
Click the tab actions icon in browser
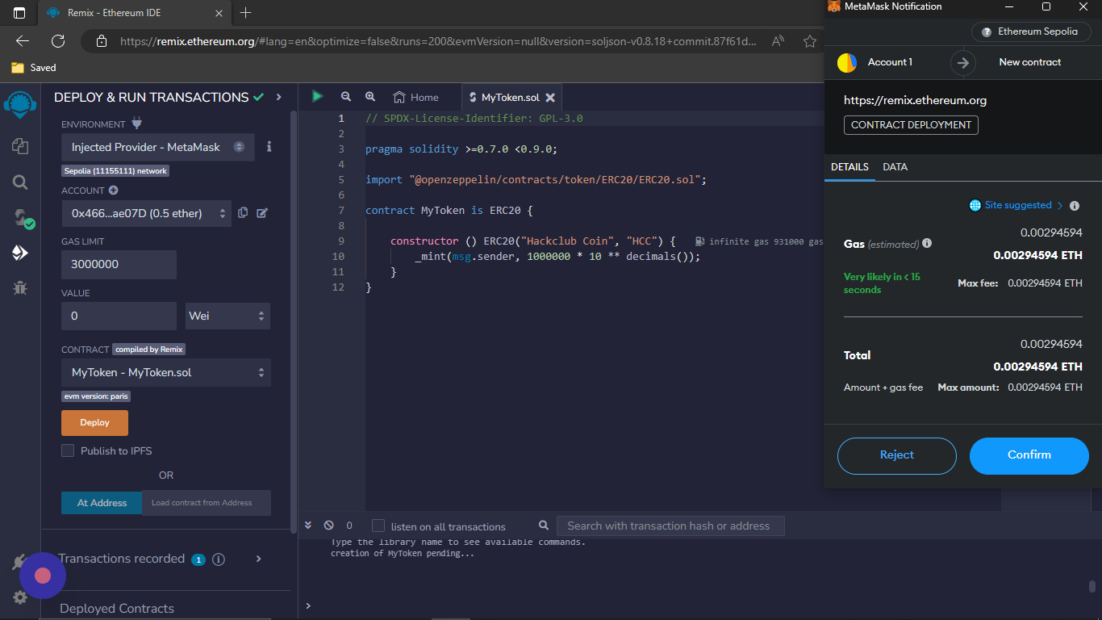click(19, 12)
